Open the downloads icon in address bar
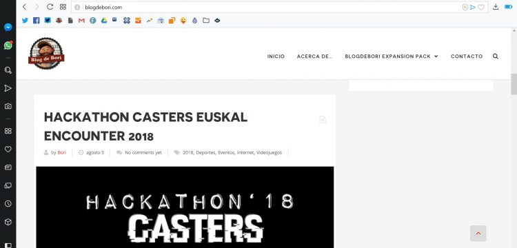 click(x=495, y=7)
